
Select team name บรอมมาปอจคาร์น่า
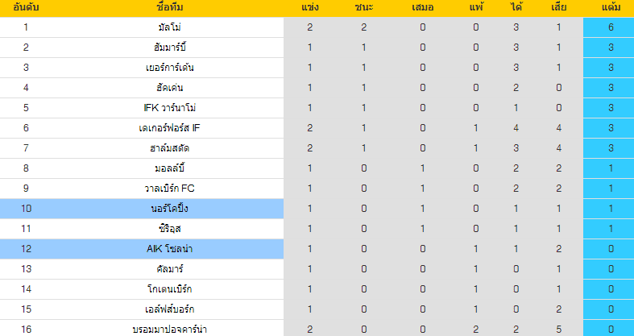(x=170, y=330)
